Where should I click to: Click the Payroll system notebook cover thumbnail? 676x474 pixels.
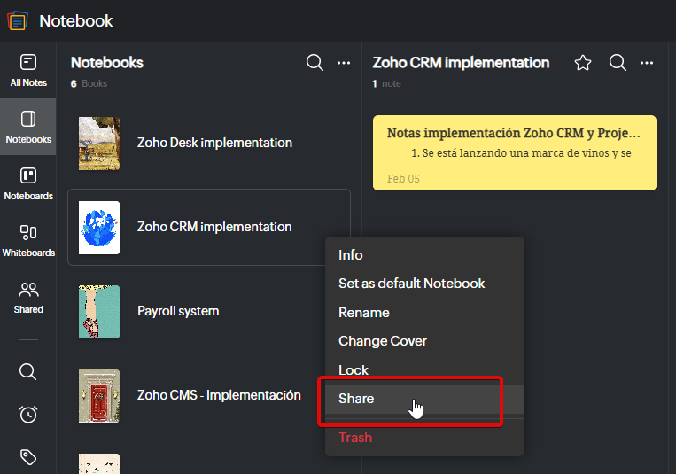[x=98, y=312]
